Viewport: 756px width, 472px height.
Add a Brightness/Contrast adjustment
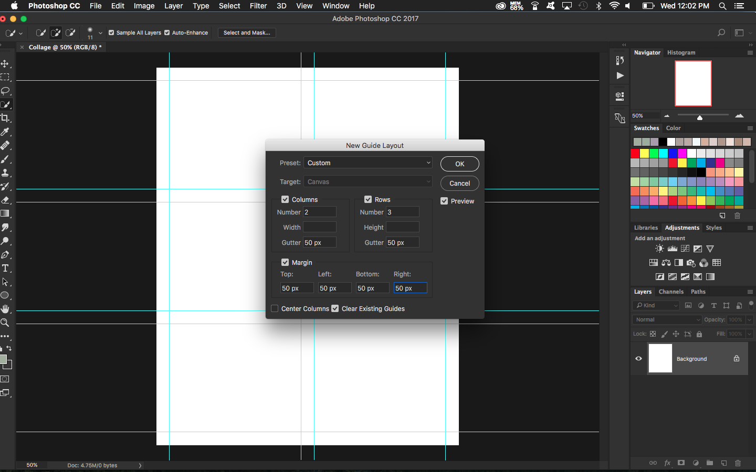[x=659, y=249]
